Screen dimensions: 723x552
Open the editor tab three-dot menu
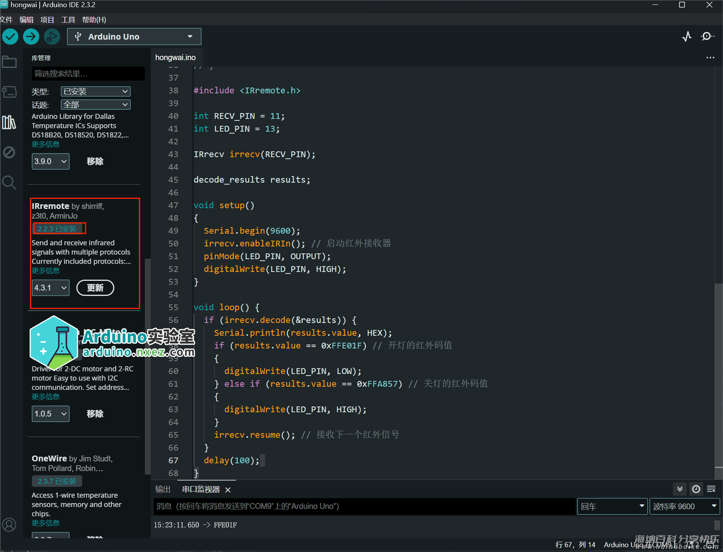[x=710, y=58]
